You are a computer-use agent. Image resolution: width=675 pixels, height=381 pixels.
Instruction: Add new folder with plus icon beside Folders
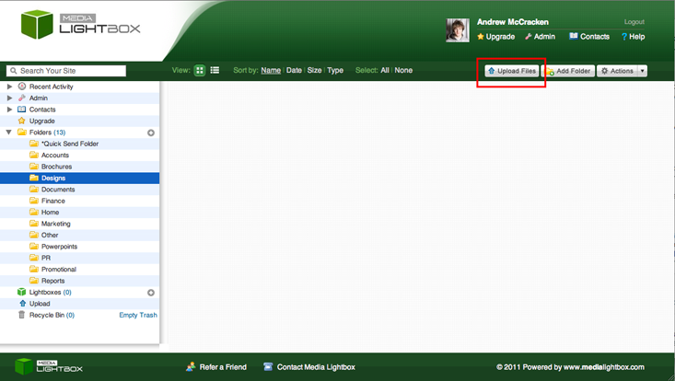tap(151, 133)
